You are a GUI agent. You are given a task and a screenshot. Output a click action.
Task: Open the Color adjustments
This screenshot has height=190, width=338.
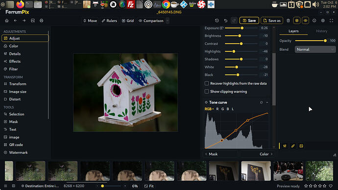point(25,46)
